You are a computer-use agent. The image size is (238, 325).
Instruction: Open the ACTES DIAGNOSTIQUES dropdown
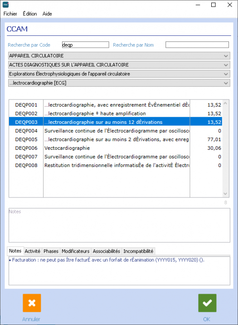tap(119, 65)
